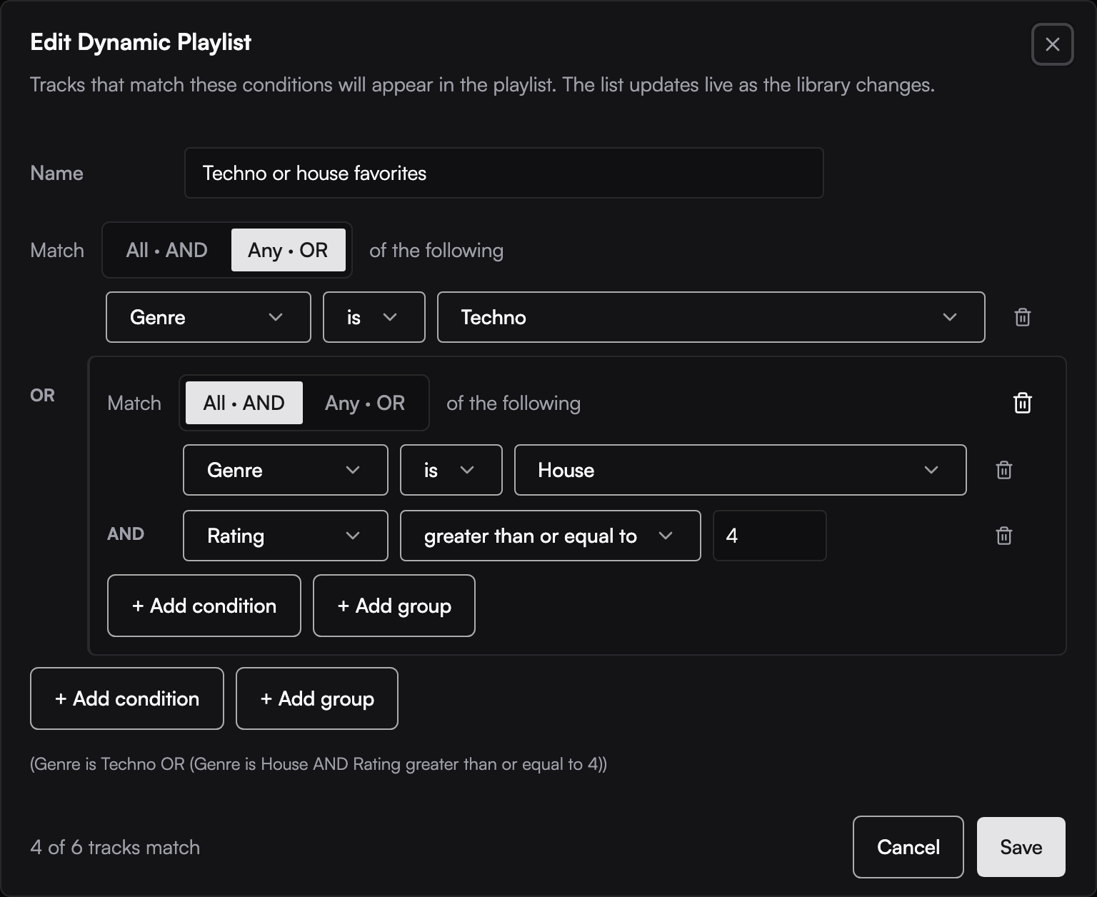Save the dynamic playlist
The height and width of the screenshot is (897, 1097).
(x=1021, y=847)
